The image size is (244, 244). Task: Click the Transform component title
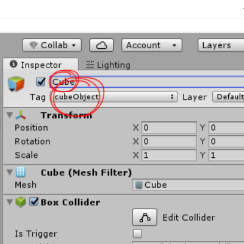pyautogui.click(x=66, y=115)
